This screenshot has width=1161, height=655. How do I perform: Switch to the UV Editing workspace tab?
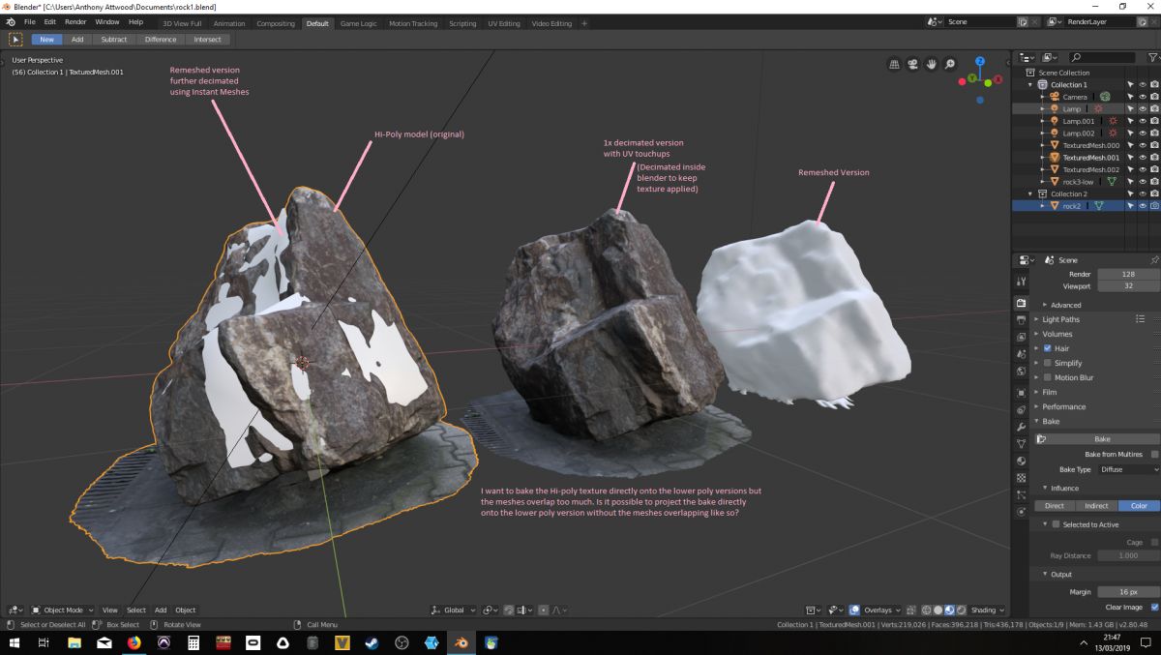pyautogui.click(x=503, y=23)
